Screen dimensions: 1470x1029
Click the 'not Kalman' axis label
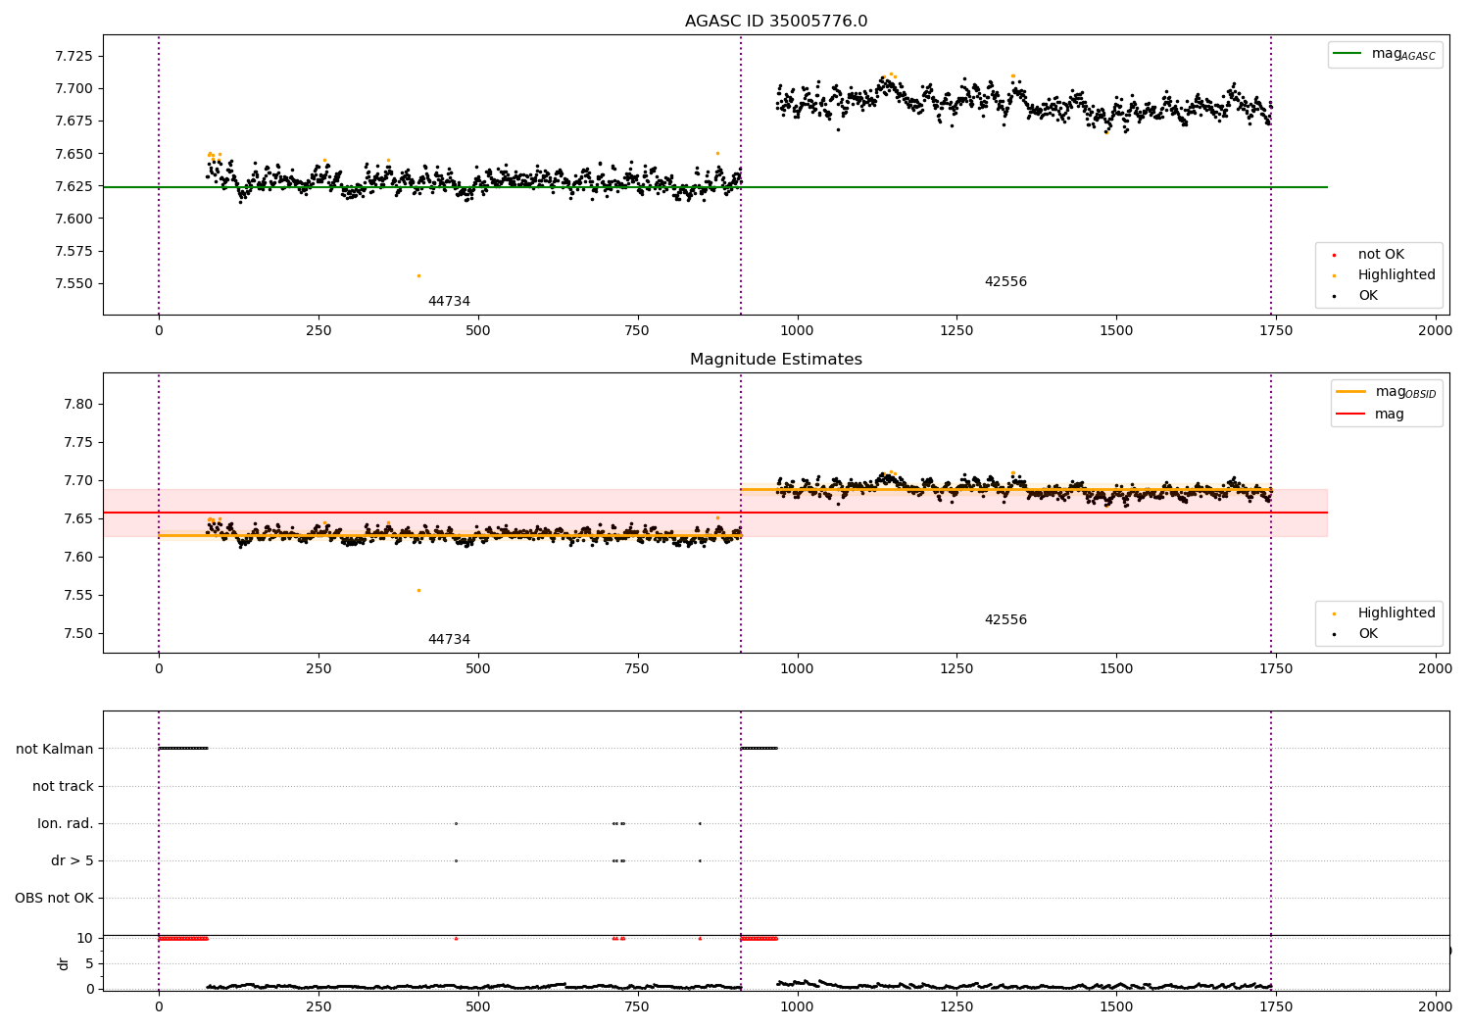pyautogui.click(x=55, y=750)
